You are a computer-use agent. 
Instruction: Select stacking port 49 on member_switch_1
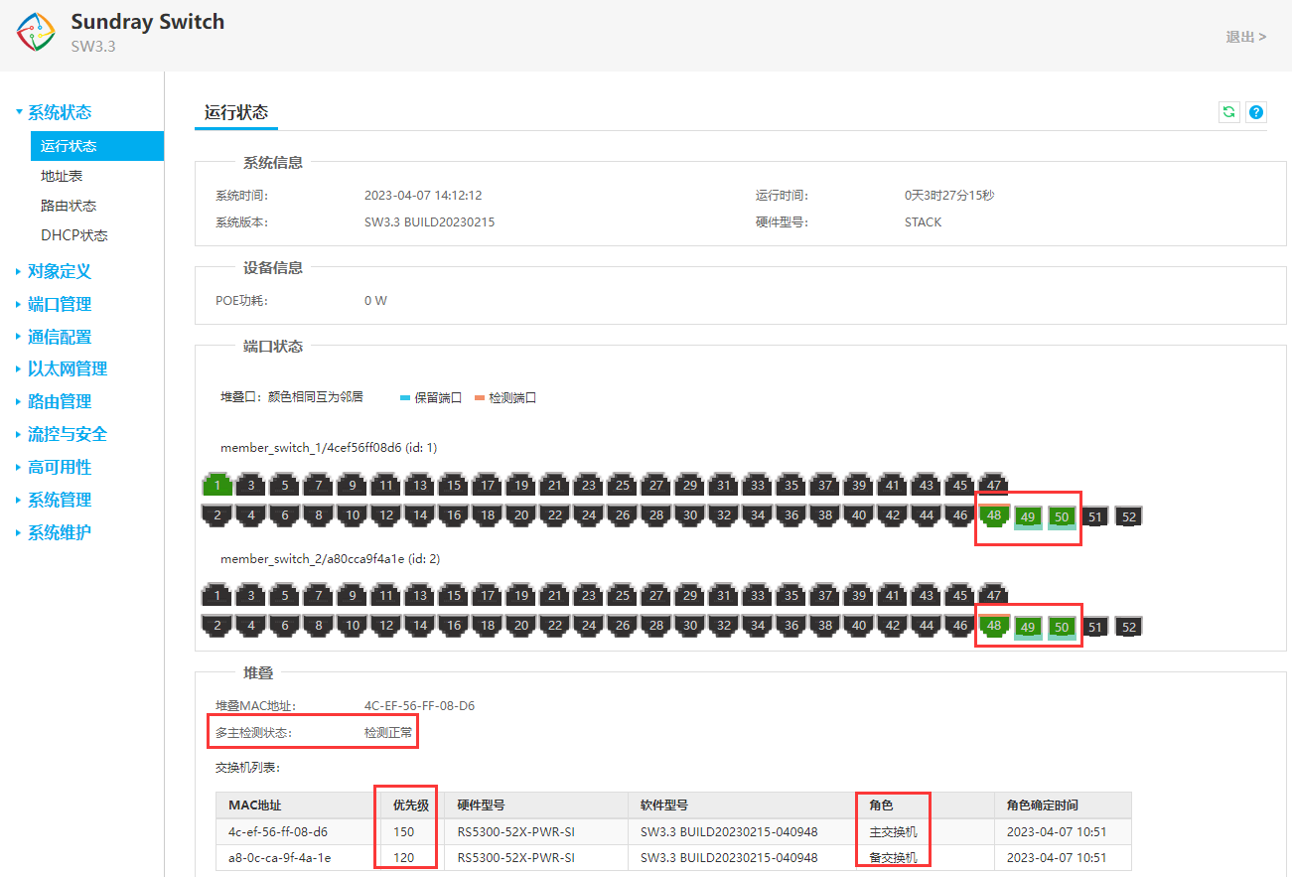1028,517
